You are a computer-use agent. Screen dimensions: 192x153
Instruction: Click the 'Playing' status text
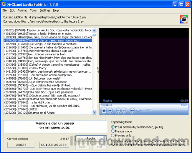click(108, 101)
